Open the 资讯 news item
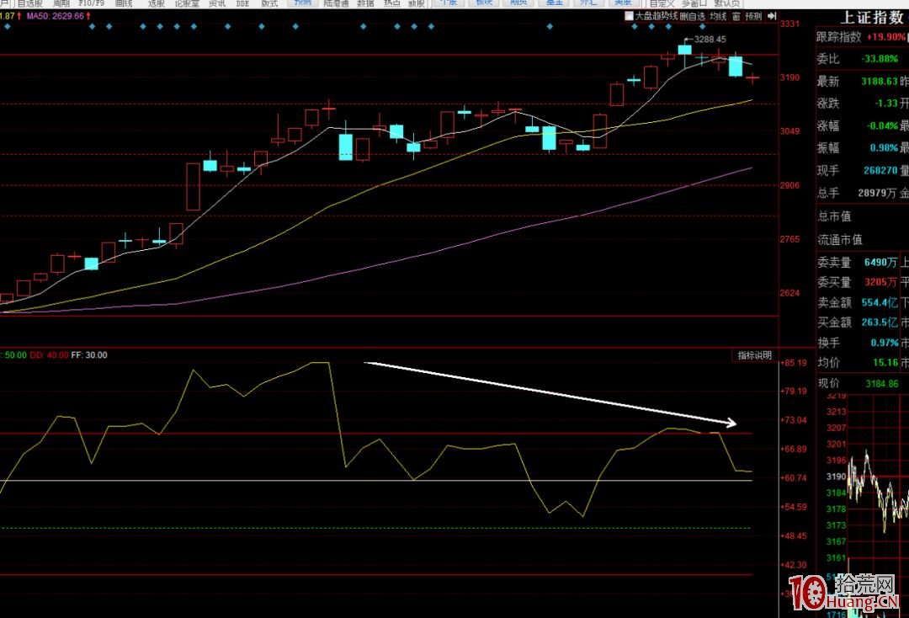Screen dimensions: 909x618 point(217,3)
